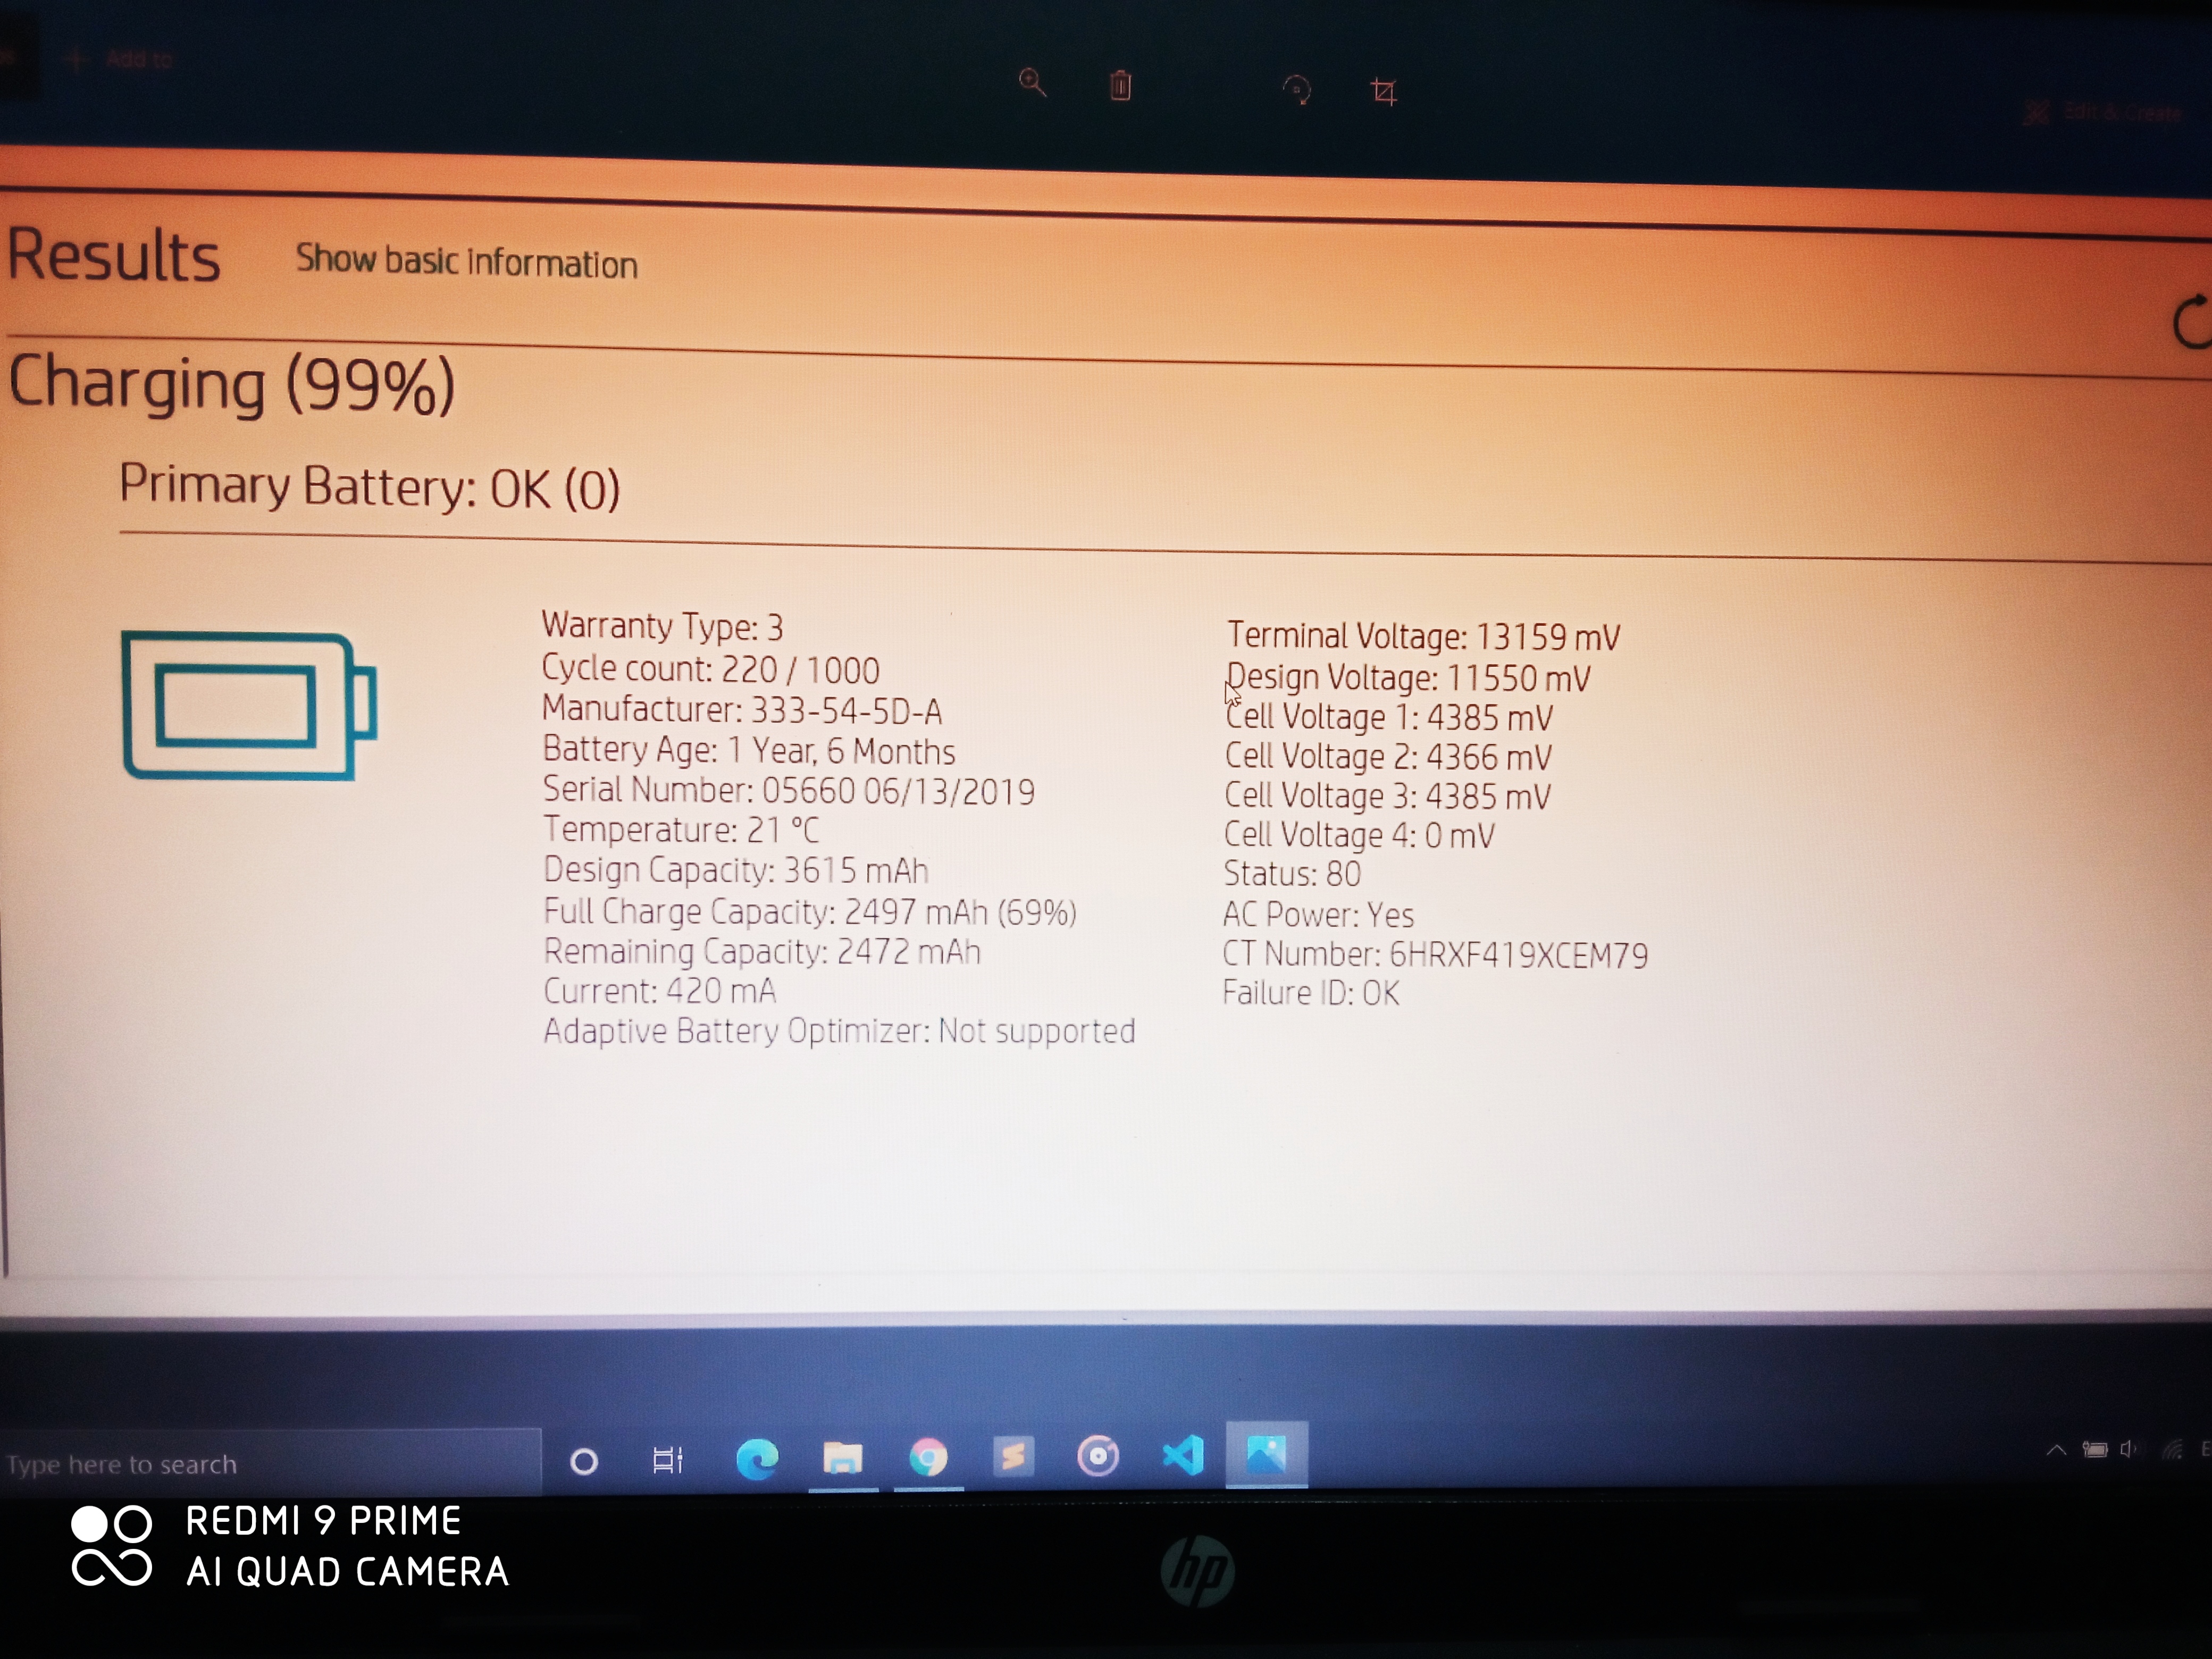Viewport: 2212px width, 1659px height.
Task: Click the Type here to search box
Action: click(x=270, y=1463)
